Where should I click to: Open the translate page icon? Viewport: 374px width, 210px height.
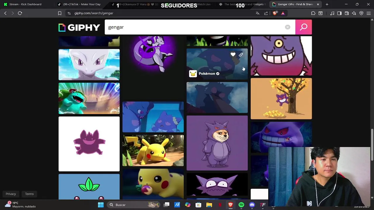pos(257,13)
